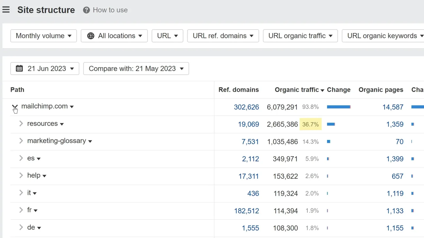Click the globe icon for All locations
424x238 pixels.
tap(91, 36)
